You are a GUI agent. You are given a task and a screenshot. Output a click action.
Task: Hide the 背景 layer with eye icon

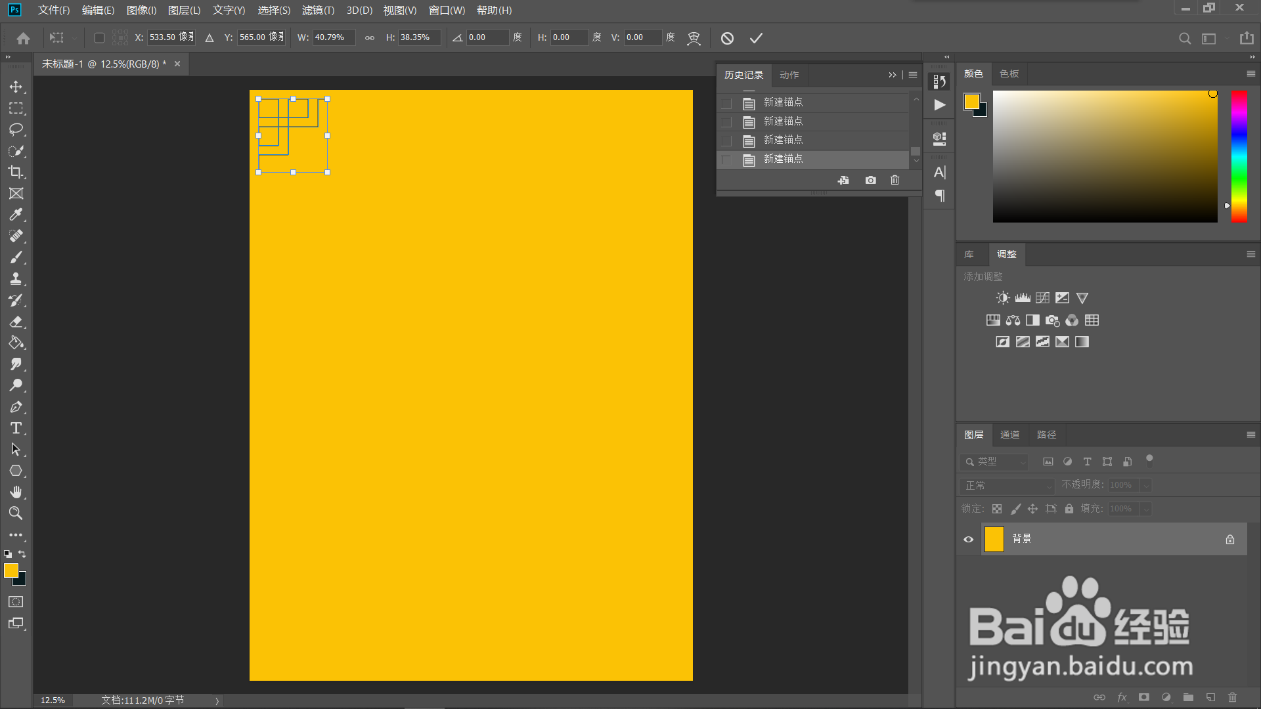tap(968, 539)
